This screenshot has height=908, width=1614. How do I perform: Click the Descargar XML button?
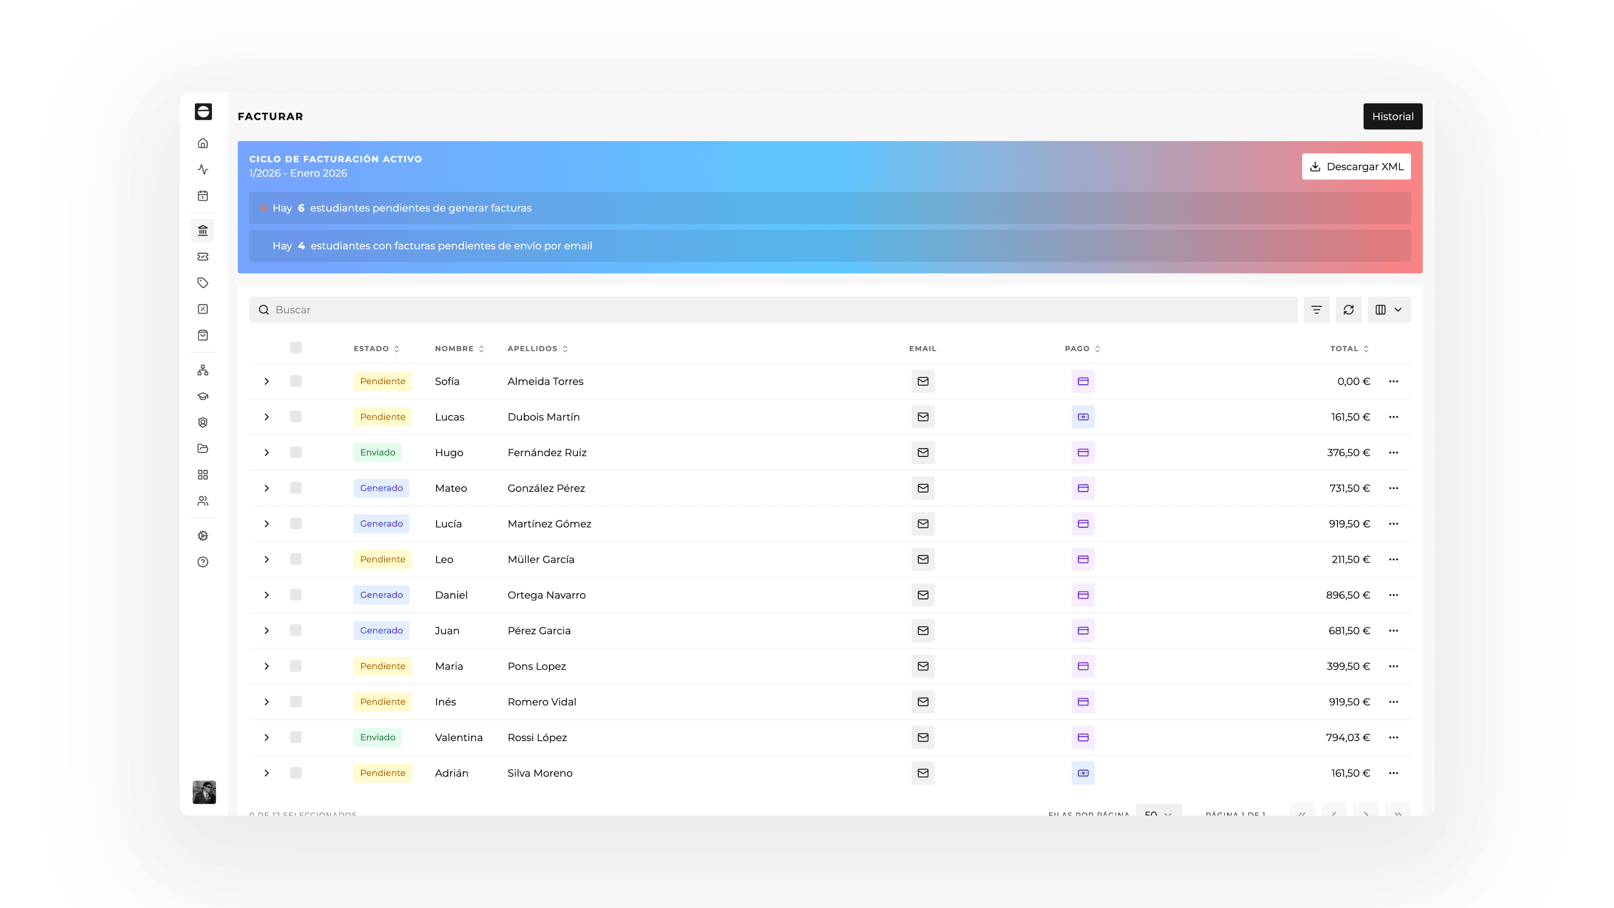(x=1356, y=167)
